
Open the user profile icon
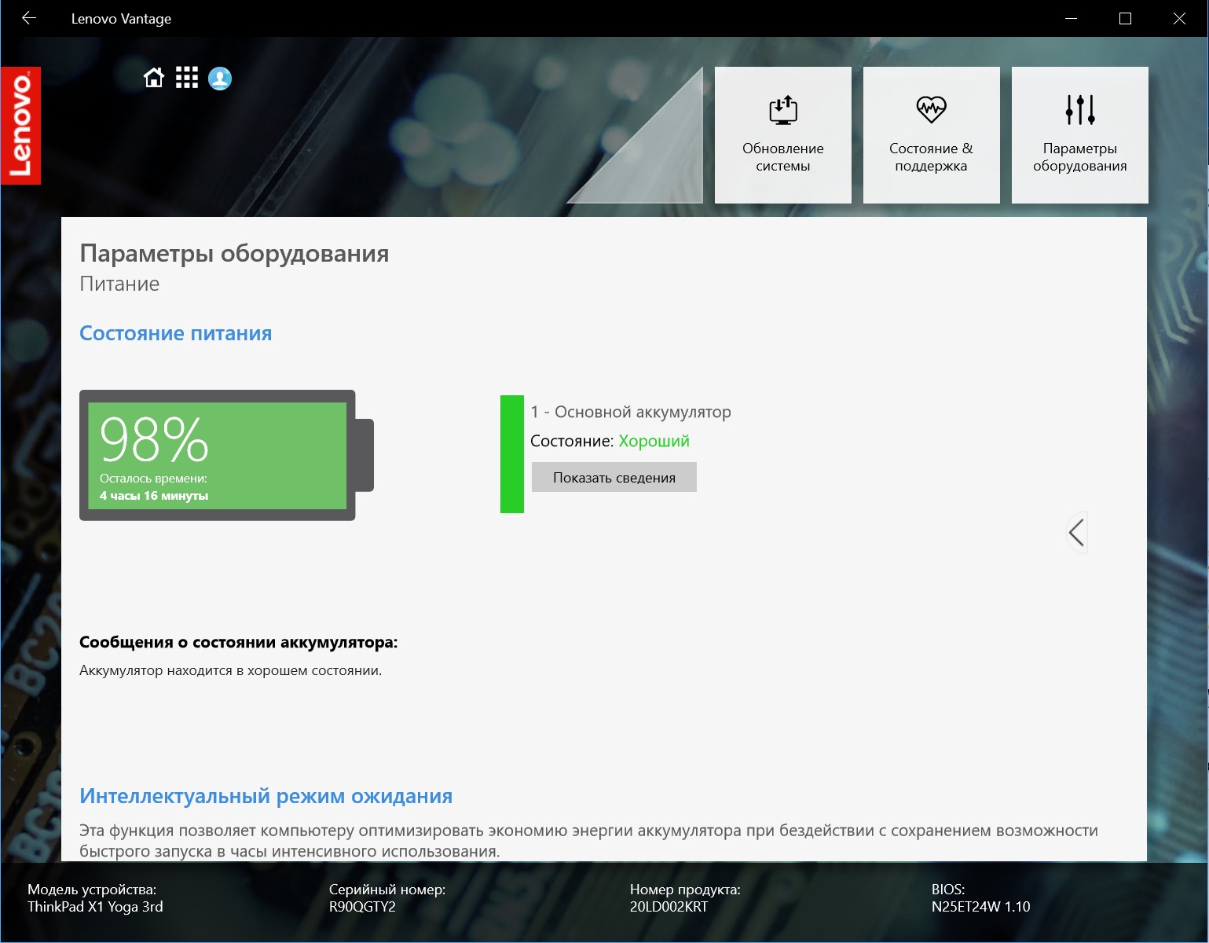coord(220,79)
